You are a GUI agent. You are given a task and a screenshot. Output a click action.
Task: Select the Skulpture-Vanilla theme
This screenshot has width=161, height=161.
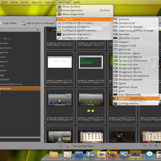tap(136, 80)
